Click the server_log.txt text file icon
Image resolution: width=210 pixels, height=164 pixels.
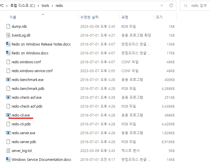[x=8, y=151]
